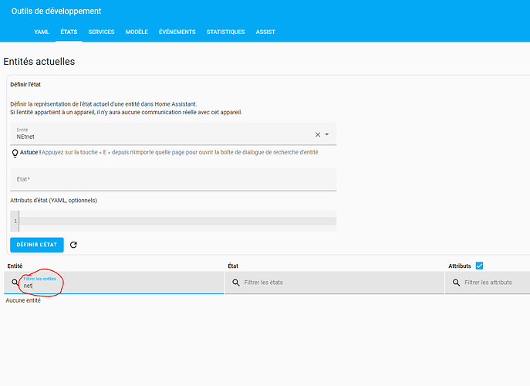Click the Entité field containing NEtnet
This screenshot has height=386, width=530.
point(173,134)
